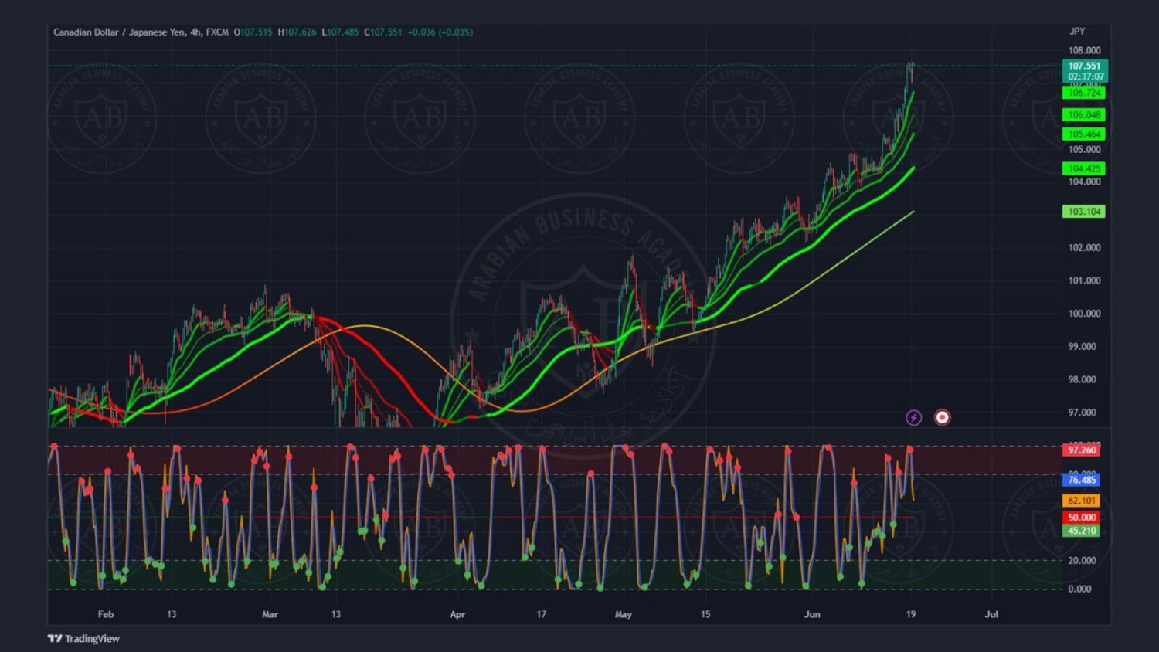Click the purple lightning bolt event icon
This screenshot has width=1159, height=652.
[x=913, y=417]
